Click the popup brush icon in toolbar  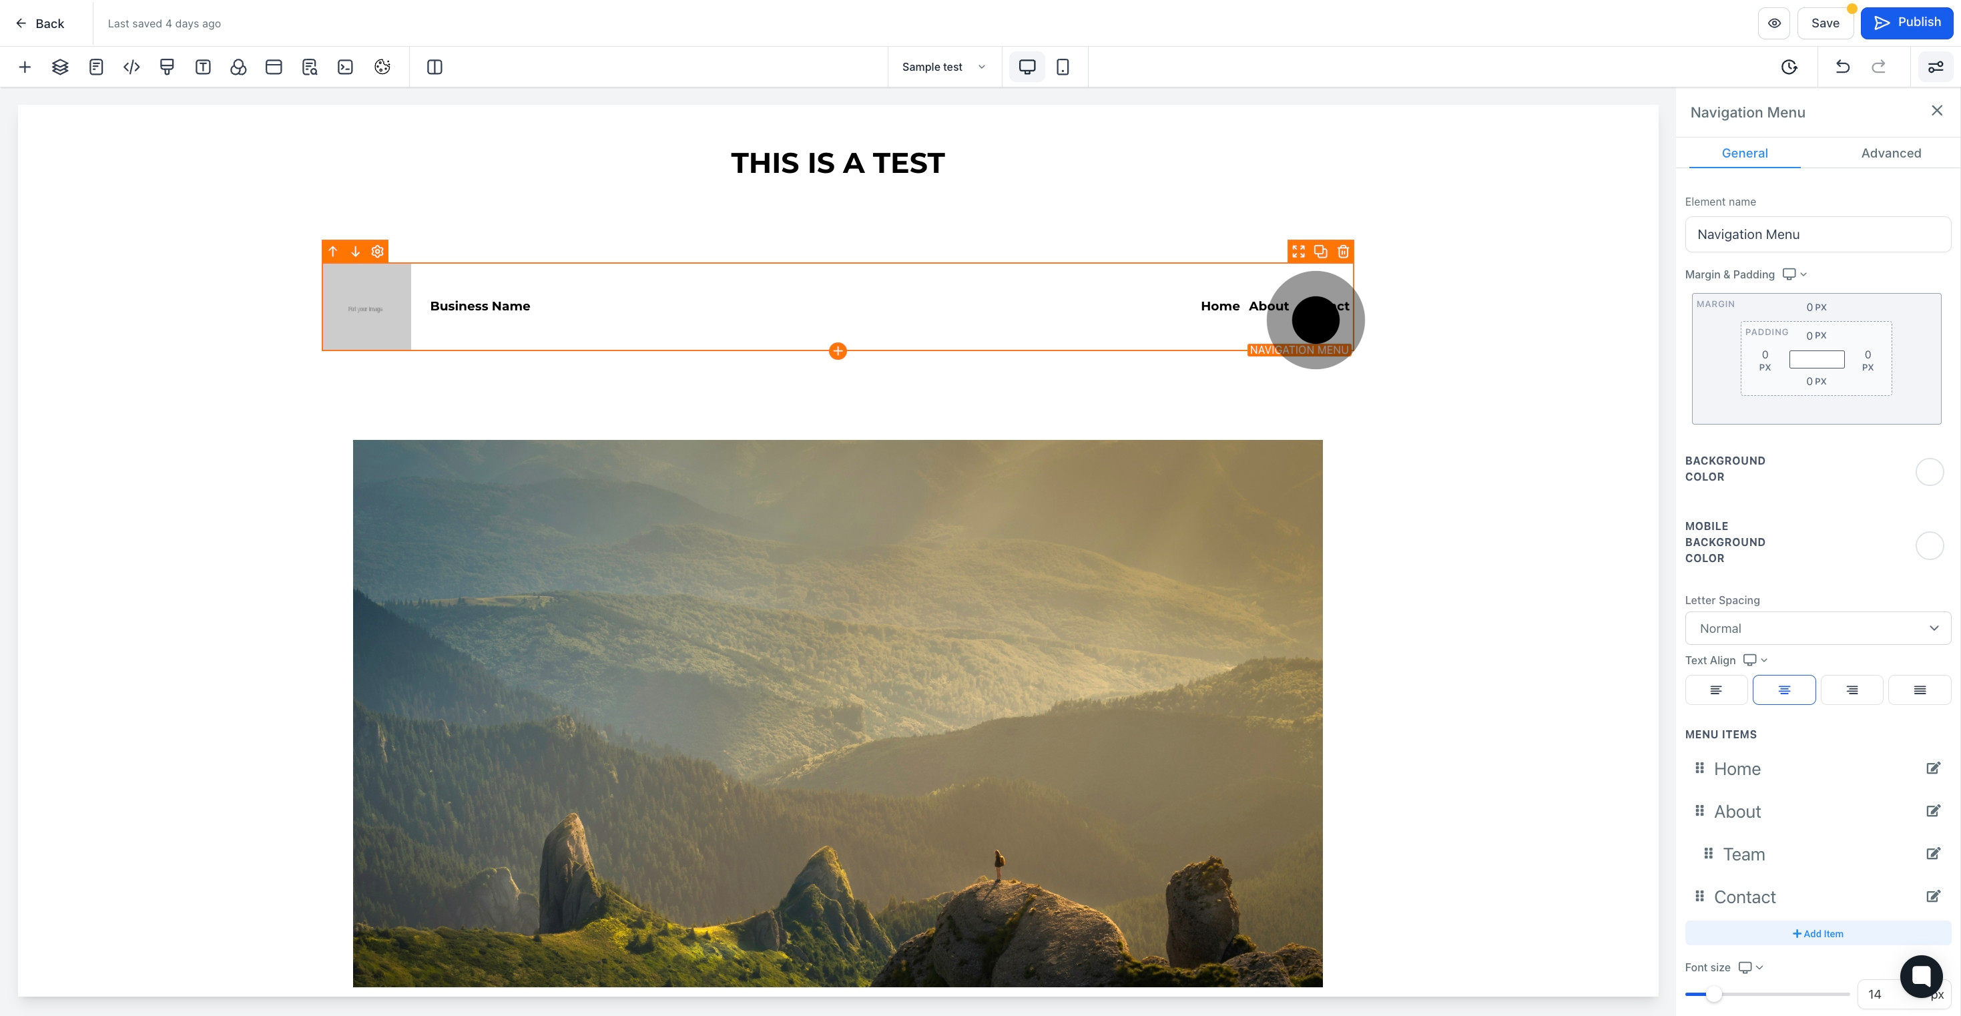tap(167, 67)
